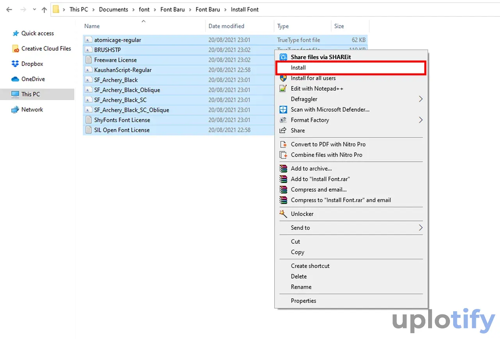Open Properties from context menu
Screen dimensions: 500x339
coord(304,301)
